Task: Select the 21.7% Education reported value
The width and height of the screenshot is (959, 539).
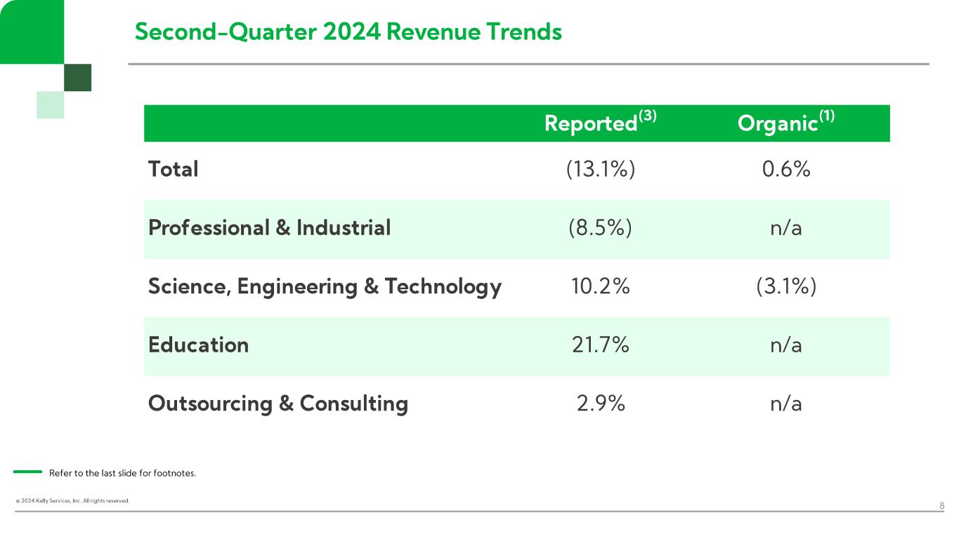Action: click(600, 345)
